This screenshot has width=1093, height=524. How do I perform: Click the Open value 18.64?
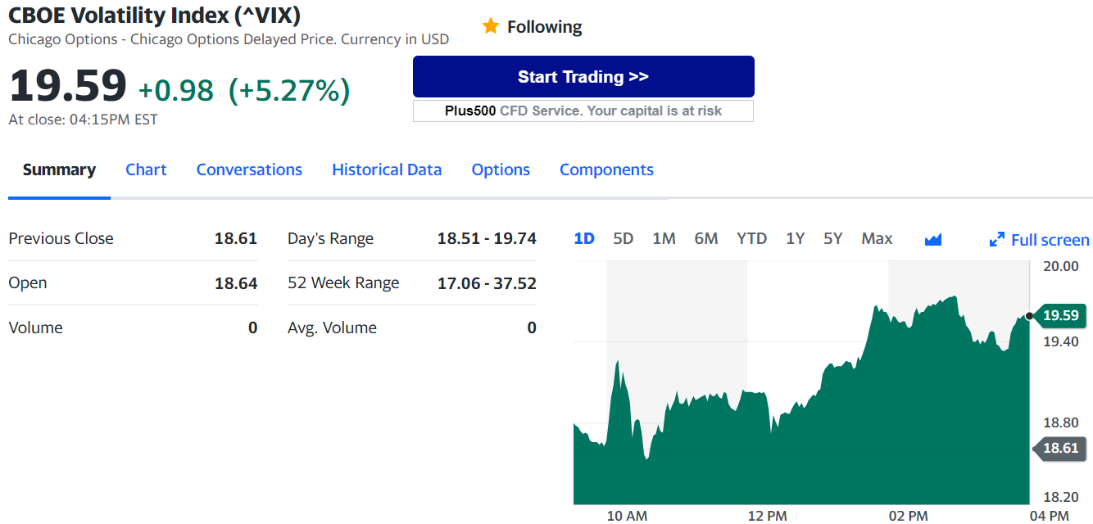point(236,283)
